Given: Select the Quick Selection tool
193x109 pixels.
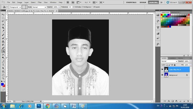Looking at the screenshot, I should point(3,24).
